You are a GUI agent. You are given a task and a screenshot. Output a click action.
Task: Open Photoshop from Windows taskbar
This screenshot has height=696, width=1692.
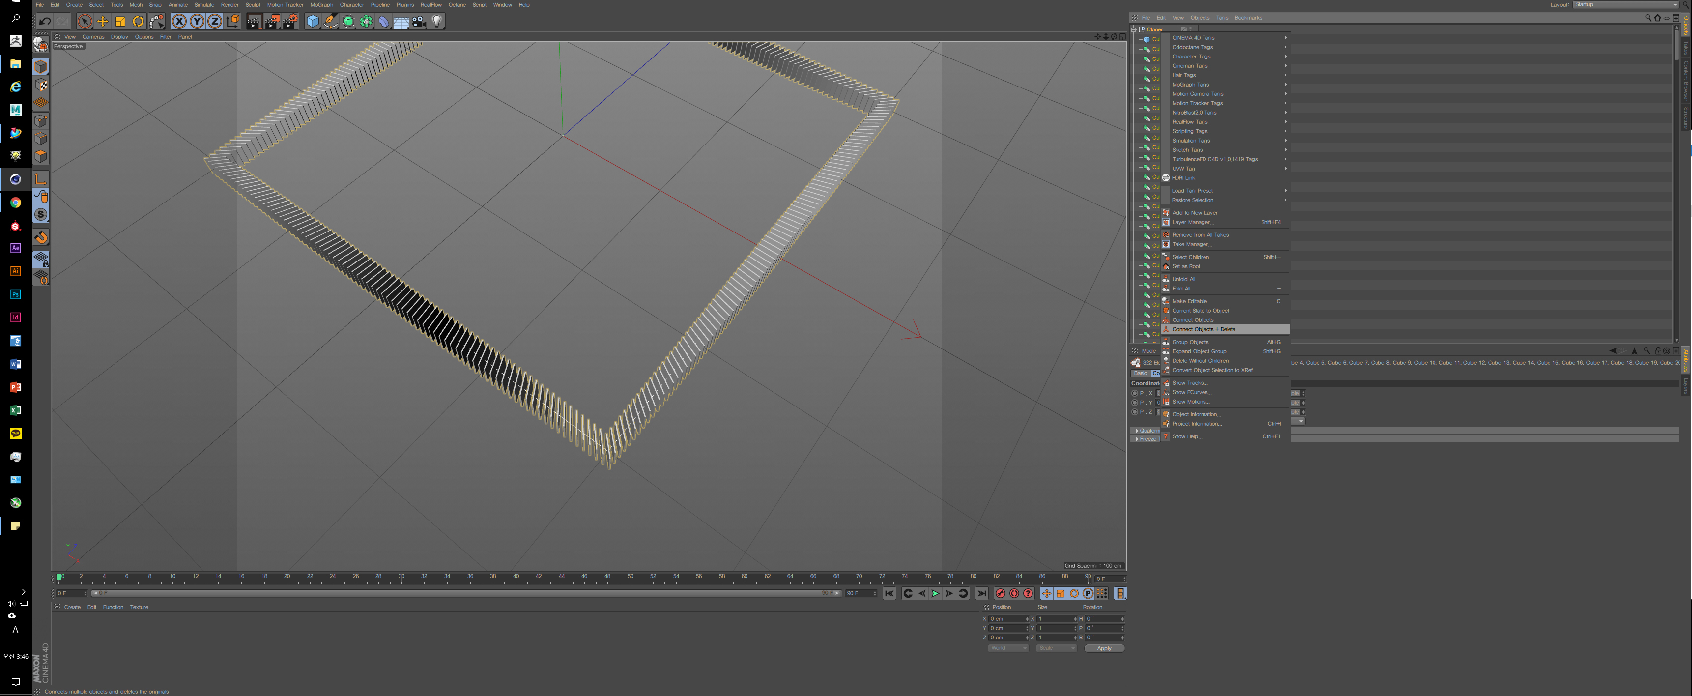(16, 294)
